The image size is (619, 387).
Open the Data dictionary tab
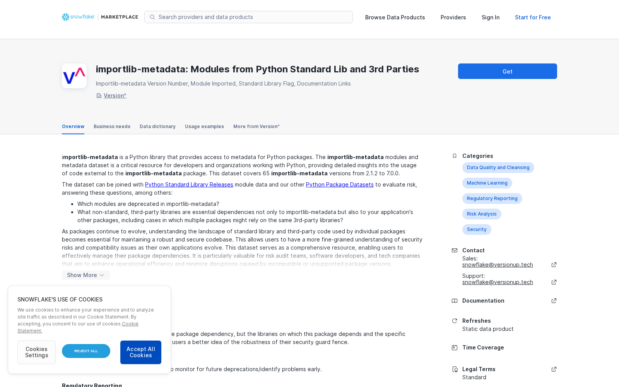[157, 127]
